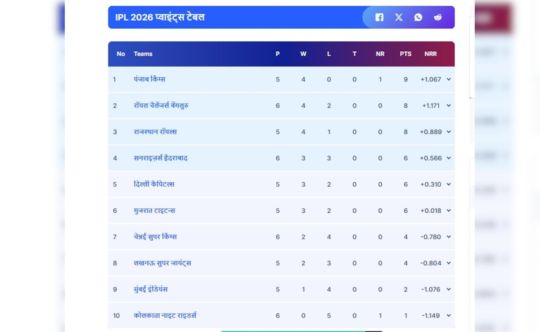Expand गुजरात टाइटन्स row chevron
Image resolution: width=540 pixels, height=332 pixels.
[x=449, y=211]
